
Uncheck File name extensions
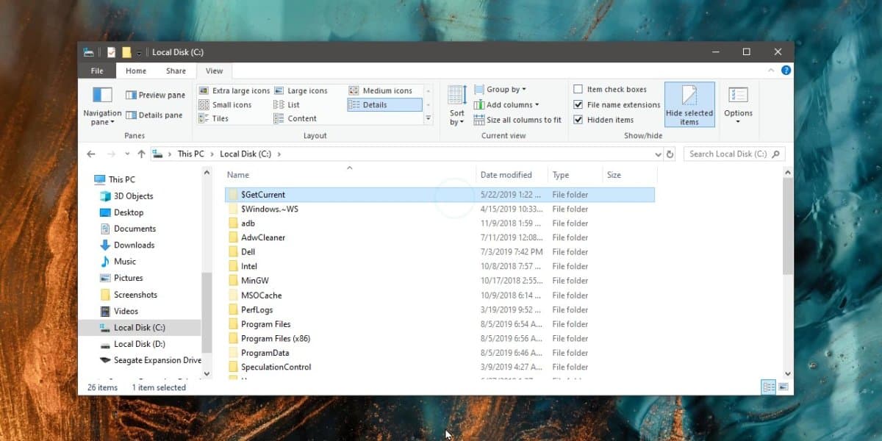[x=617, y=105]
